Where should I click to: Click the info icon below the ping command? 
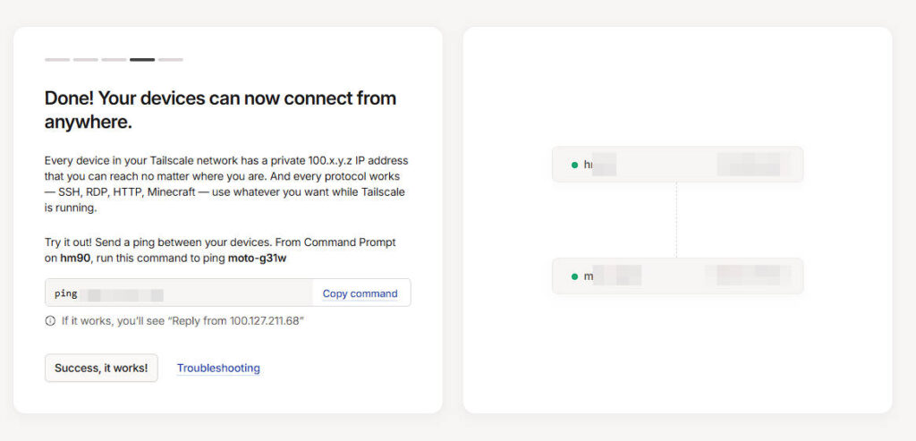coord(50,320)
